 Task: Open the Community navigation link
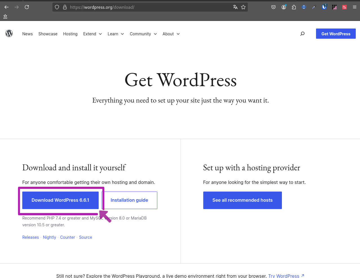click(140, 34)
